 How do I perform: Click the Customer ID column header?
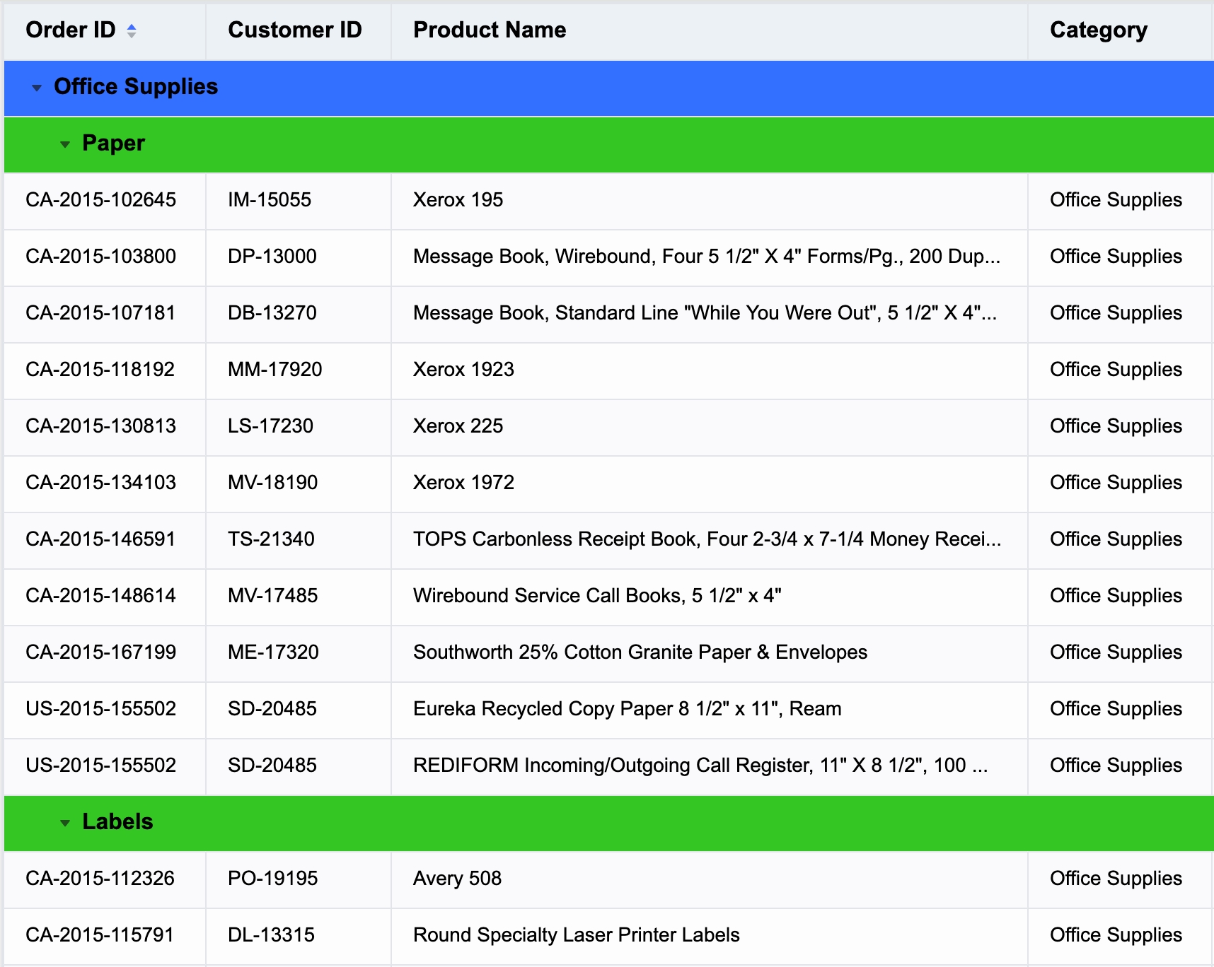[x=299, y=30]
